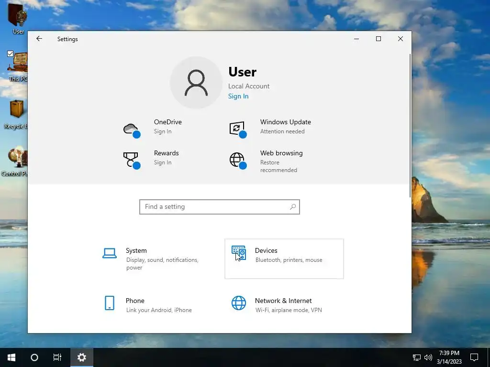
Task: Minimize the Settings window
Action: [356, 39]
